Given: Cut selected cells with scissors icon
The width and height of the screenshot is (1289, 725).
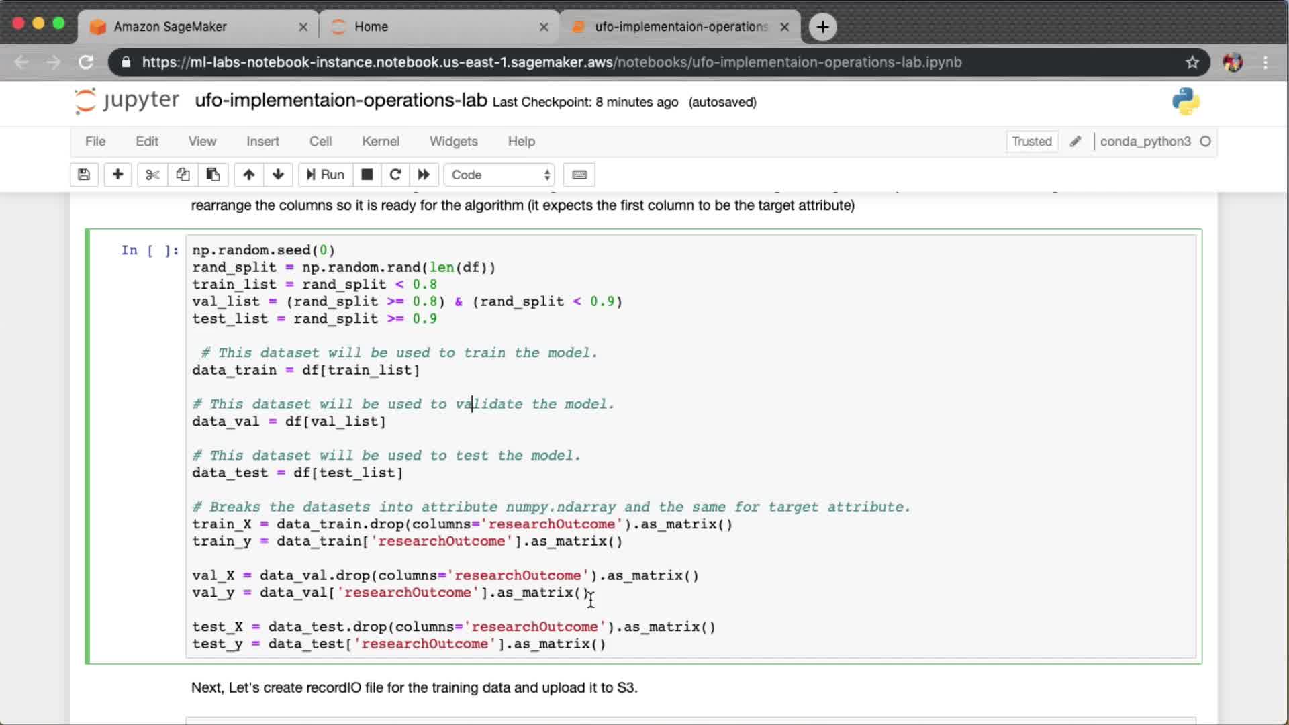Looking at the screenshot, I should point(152,175).
